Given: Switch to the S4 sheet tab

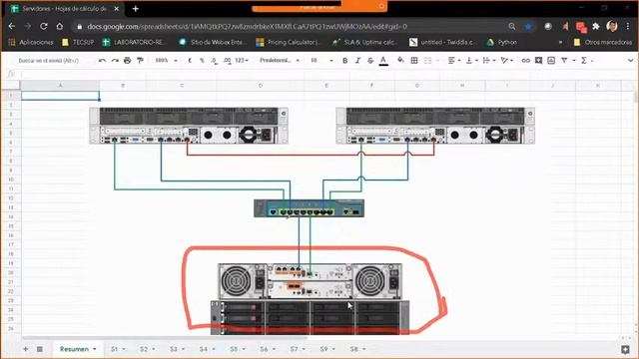Looking at the screenshot, I should 207,349.
